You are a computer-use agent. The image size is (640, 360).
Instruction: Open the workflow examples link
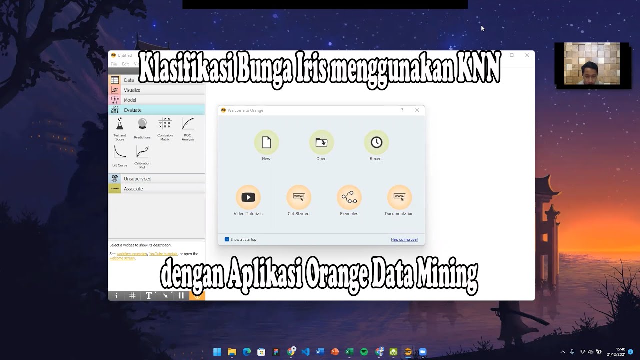click(x=132, y=254)
